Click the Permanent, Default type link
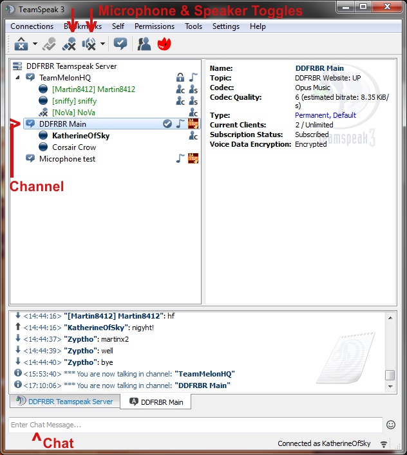Image resolution: width=407 pixels, height=455 pixels. click(x=325, y=115)
